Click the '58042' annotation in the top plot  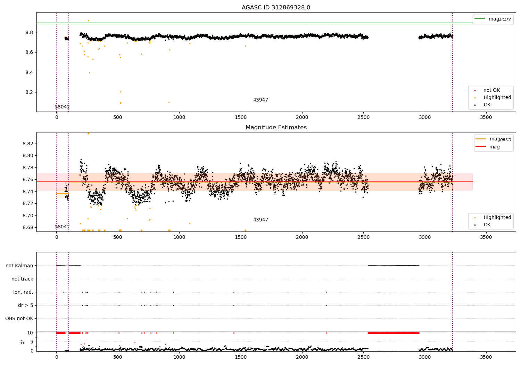(x=63, y=107)
